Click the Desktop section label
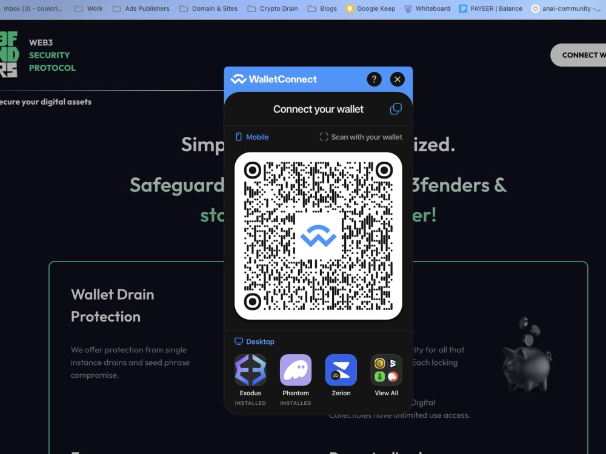 pyautogui.click(x=255, y=341)
